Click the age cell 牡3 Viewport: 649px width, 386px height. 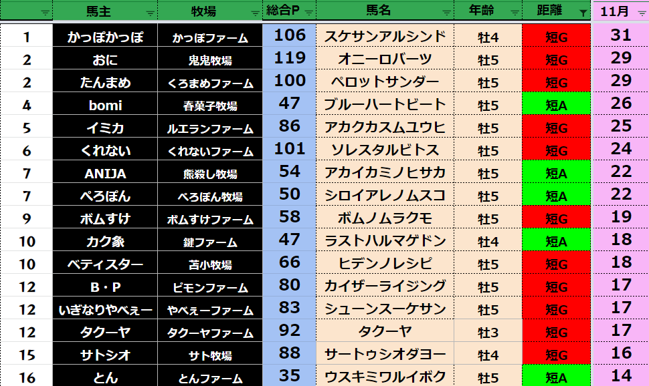(488, 331)
